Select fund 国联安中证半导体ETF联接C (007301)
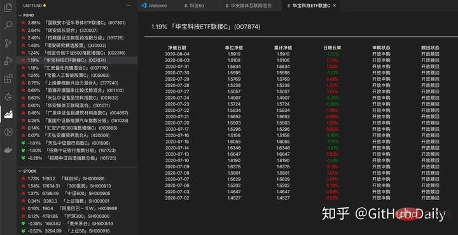This screenshot has height=235, width=458. (x=78, y=23)
